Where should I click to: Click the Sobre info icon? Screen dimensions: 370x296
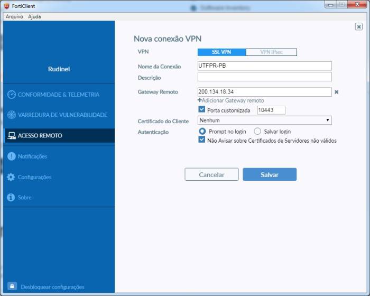coord(11,197)
